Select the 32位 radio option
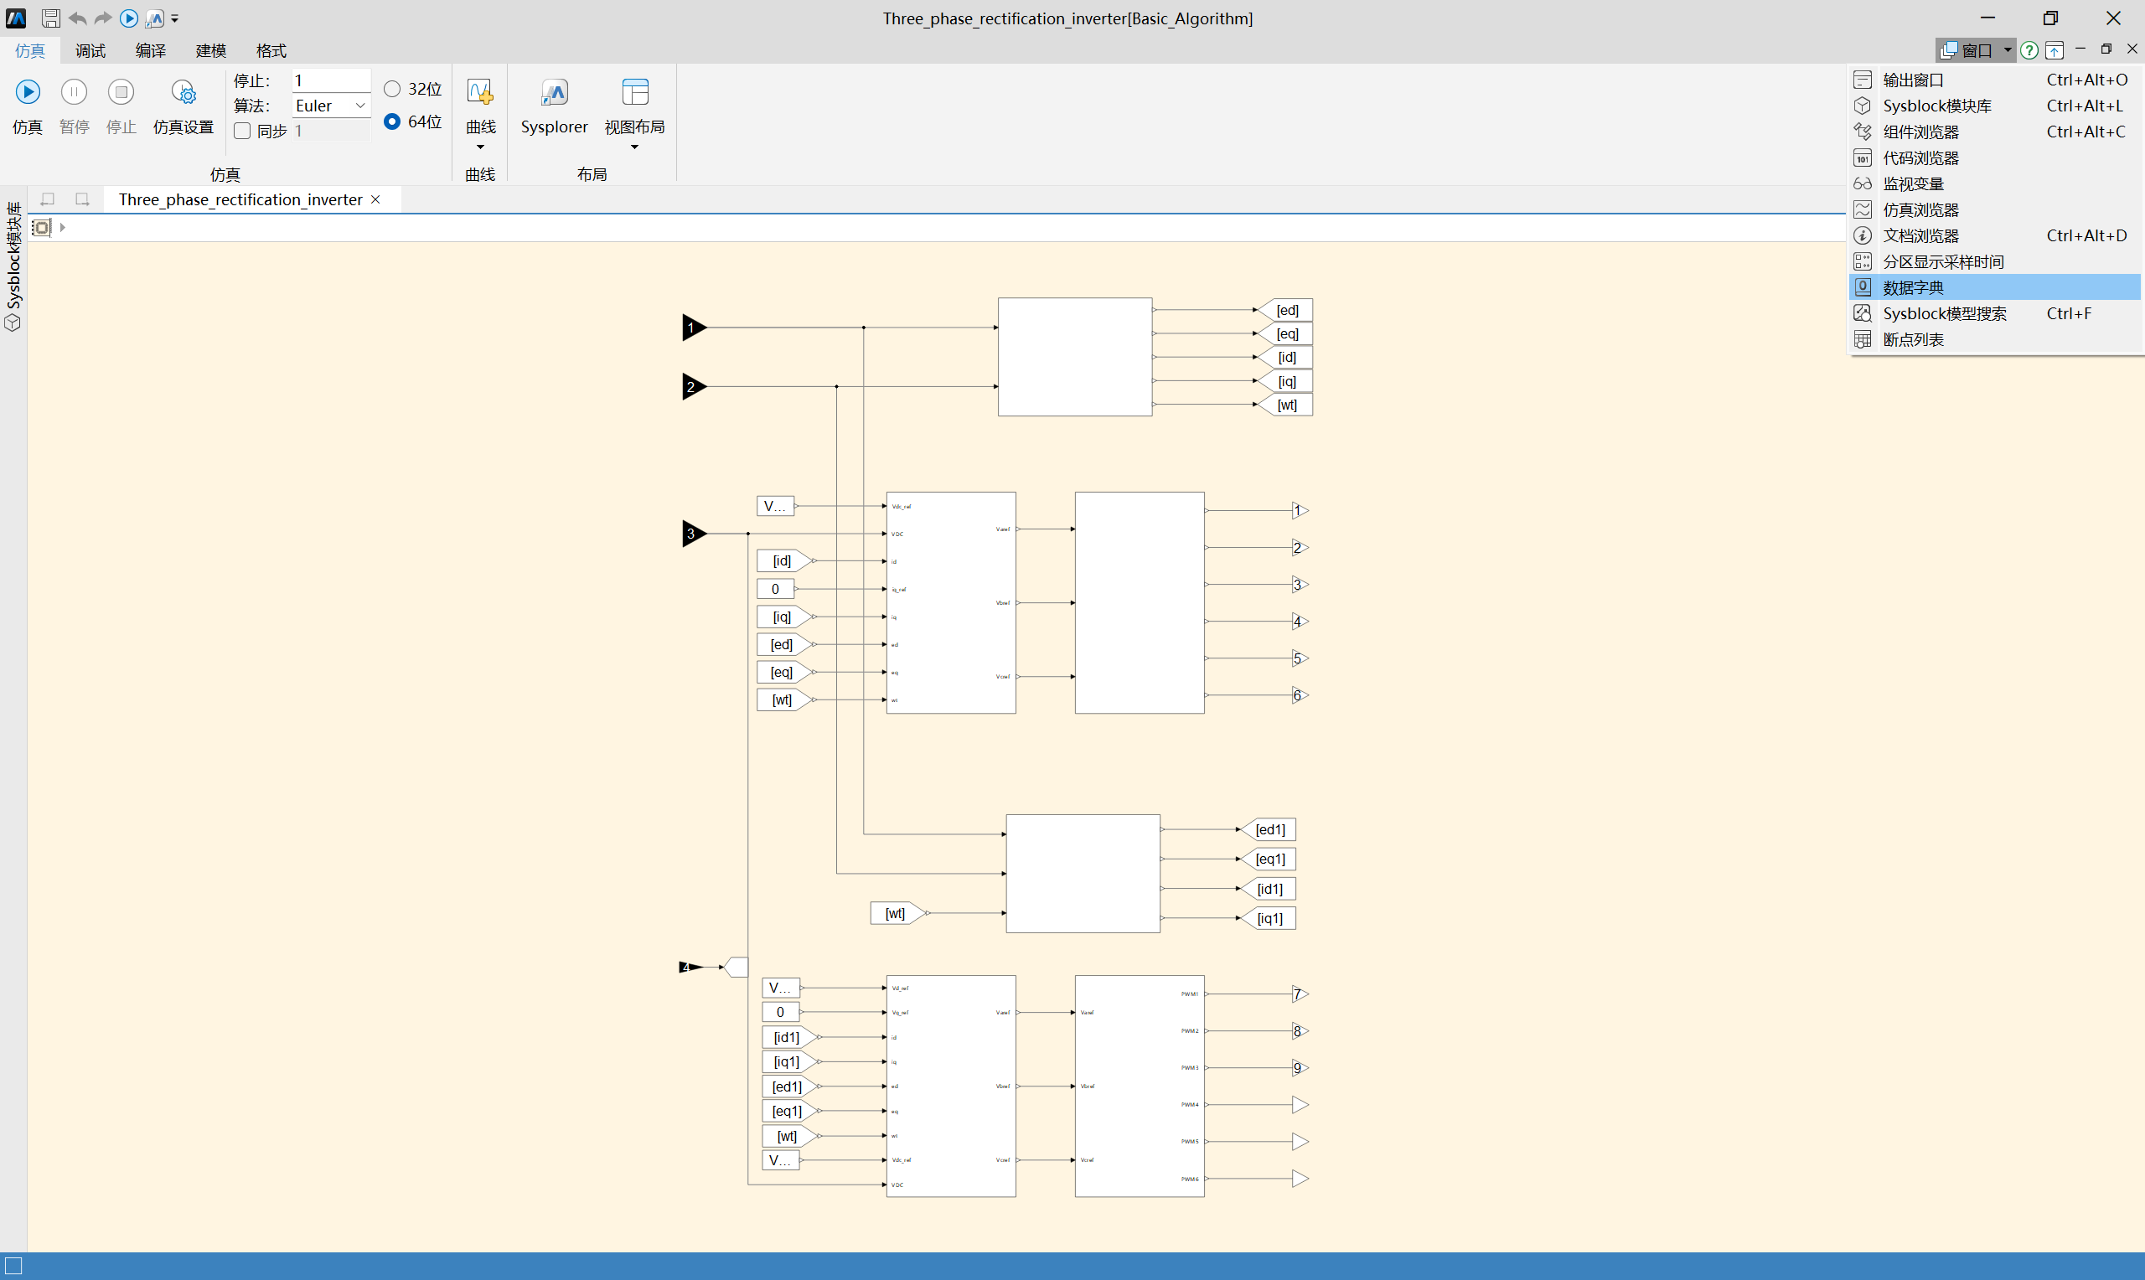The width and height of the screenshot is (2145, 1280). tap(392, 89)
